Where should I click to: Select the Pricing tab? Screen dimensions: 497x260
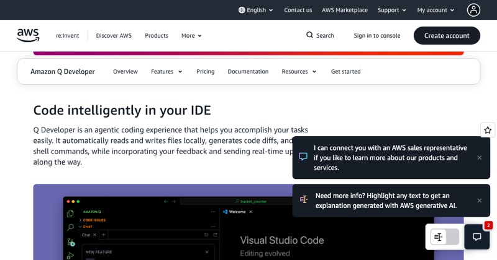click(206, 71)
